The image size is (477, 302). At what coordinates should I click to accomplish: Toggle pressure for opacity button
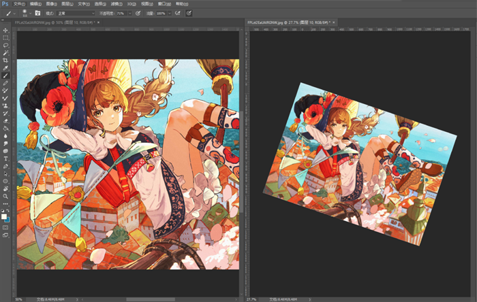click(139, 13)
